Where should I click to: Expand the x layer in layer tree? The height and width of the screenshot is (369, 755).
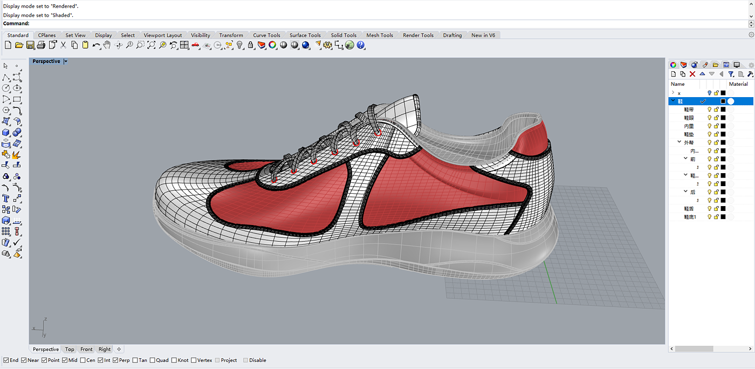click(673, 93)
